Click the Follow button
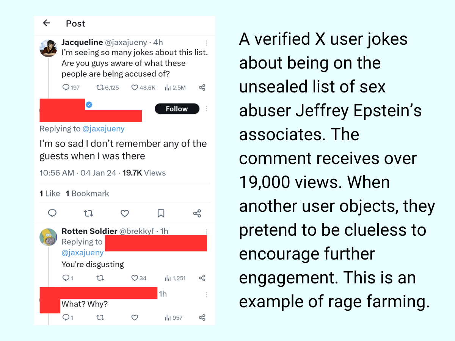This screenshot has width=455, height=341. coord(177,109)
